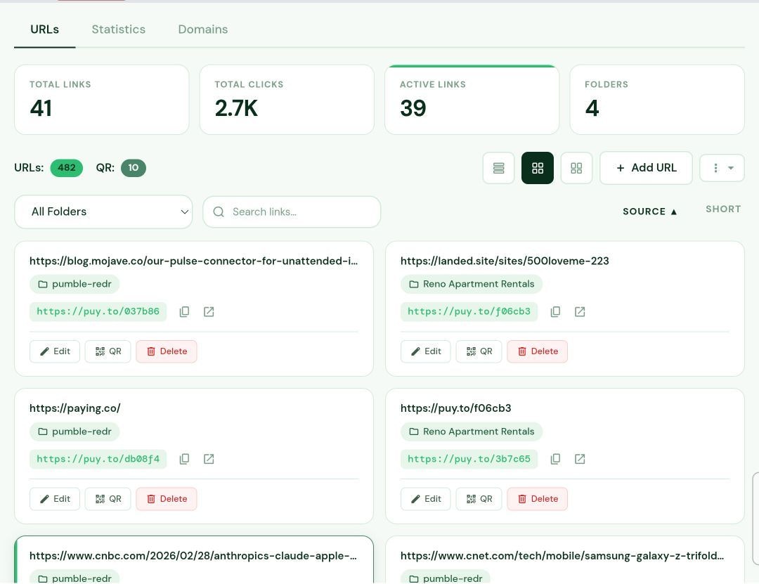Edit the blog.mojave.co link
This screenshot has width=759, height=584.
pos(55,351)
